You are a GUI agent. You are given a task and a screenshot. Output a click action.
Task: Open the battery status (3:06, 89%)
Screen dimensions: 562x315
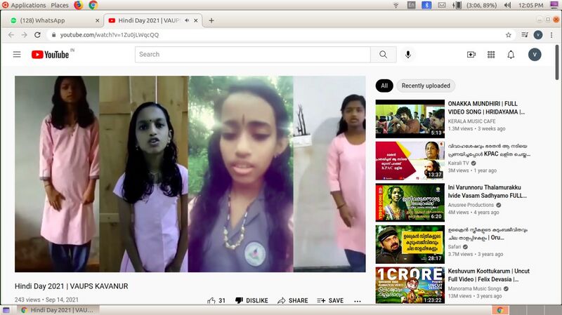475,5
